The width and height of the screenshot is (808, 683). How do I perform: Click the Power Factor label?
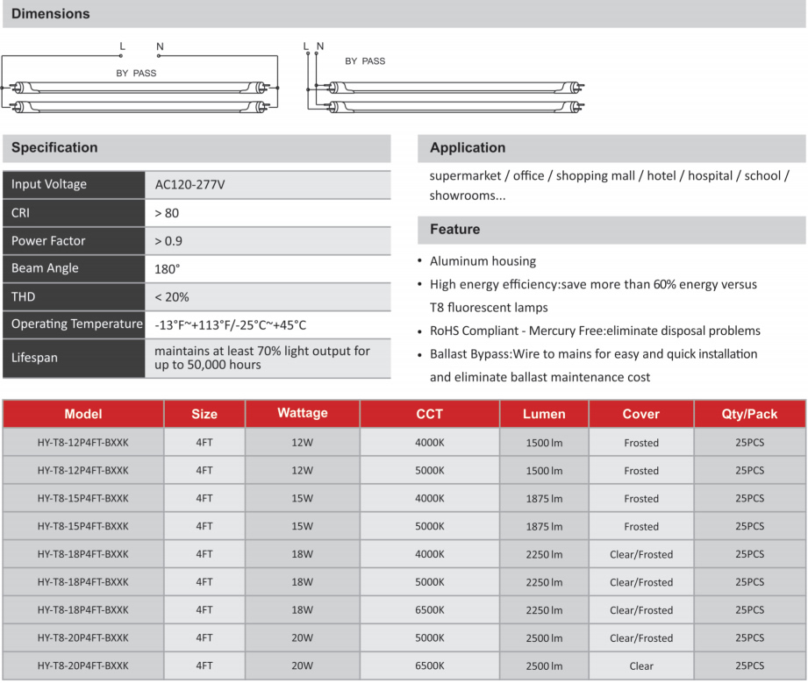(x=48, y=240)
